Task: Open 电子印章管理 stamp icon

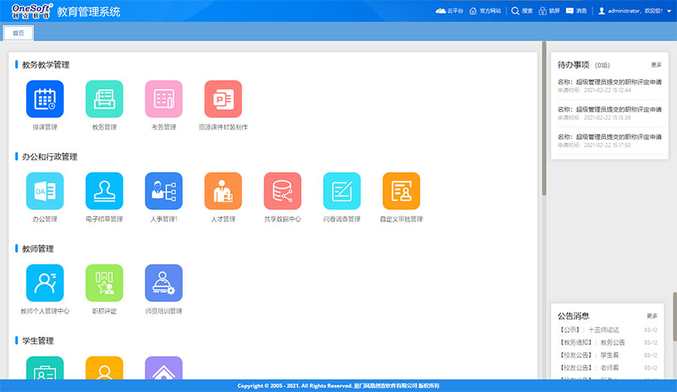Action: (104, 192)
